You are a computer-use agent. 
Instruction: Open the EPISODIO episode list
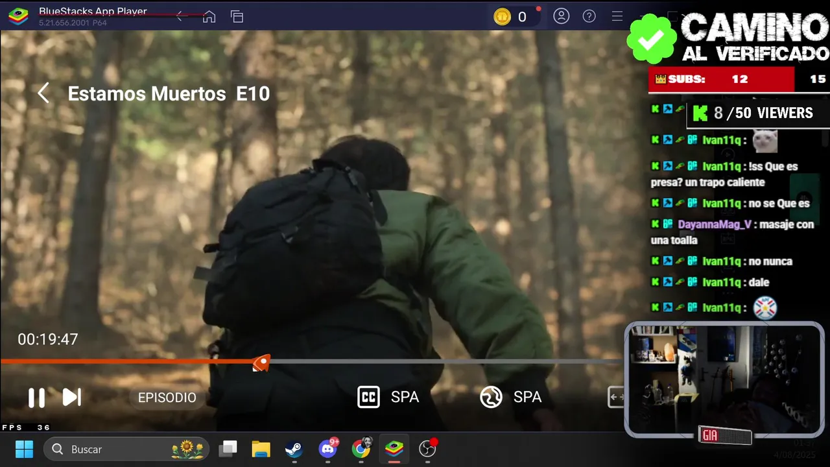pyautogui.click(x=167, y=398)
